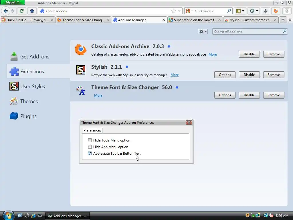Switch to Theme Font & Size Changer tab
Image resolution: width=293 pixels, height=220 pixels.
[83, 20]
